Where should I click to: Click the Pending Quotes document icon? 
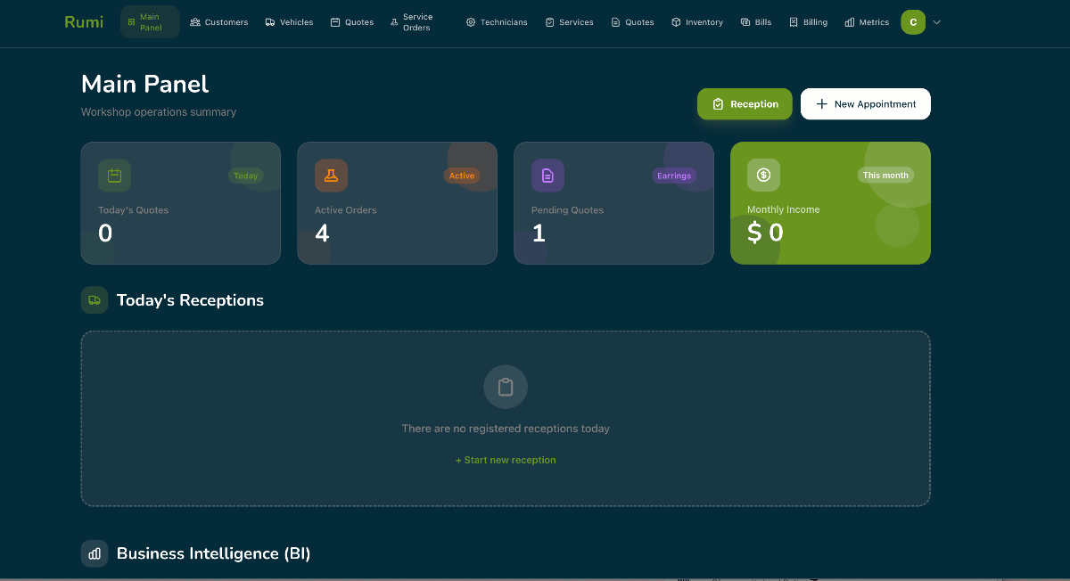(x=547, y=176)
